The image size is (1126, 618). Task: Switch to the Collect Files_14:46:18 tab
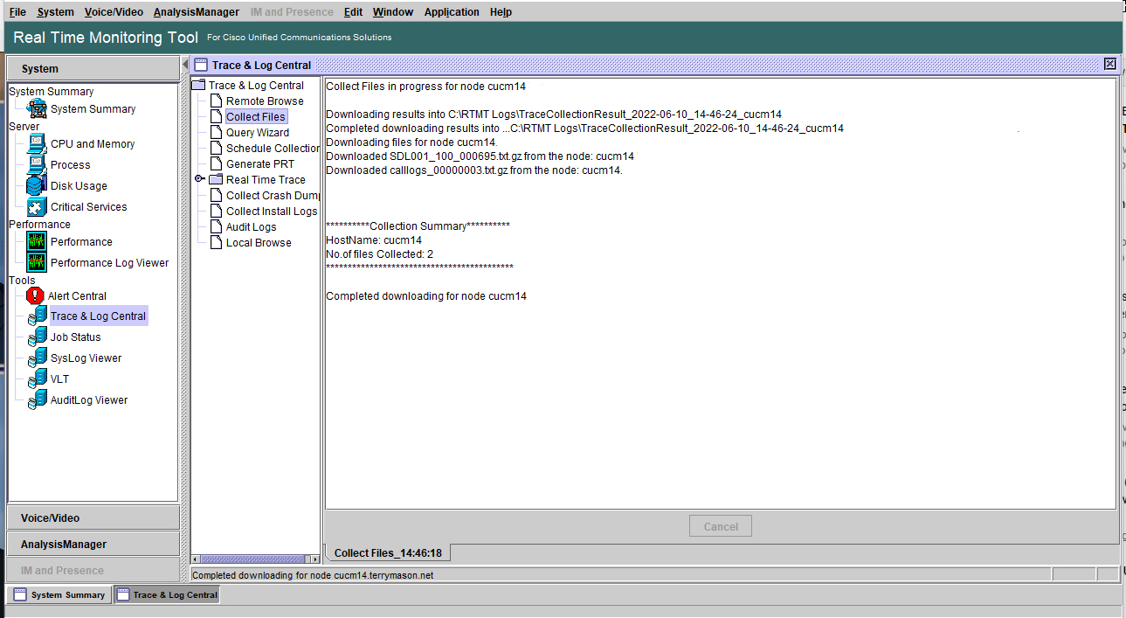pyautogui.click(x=388, y=553)
